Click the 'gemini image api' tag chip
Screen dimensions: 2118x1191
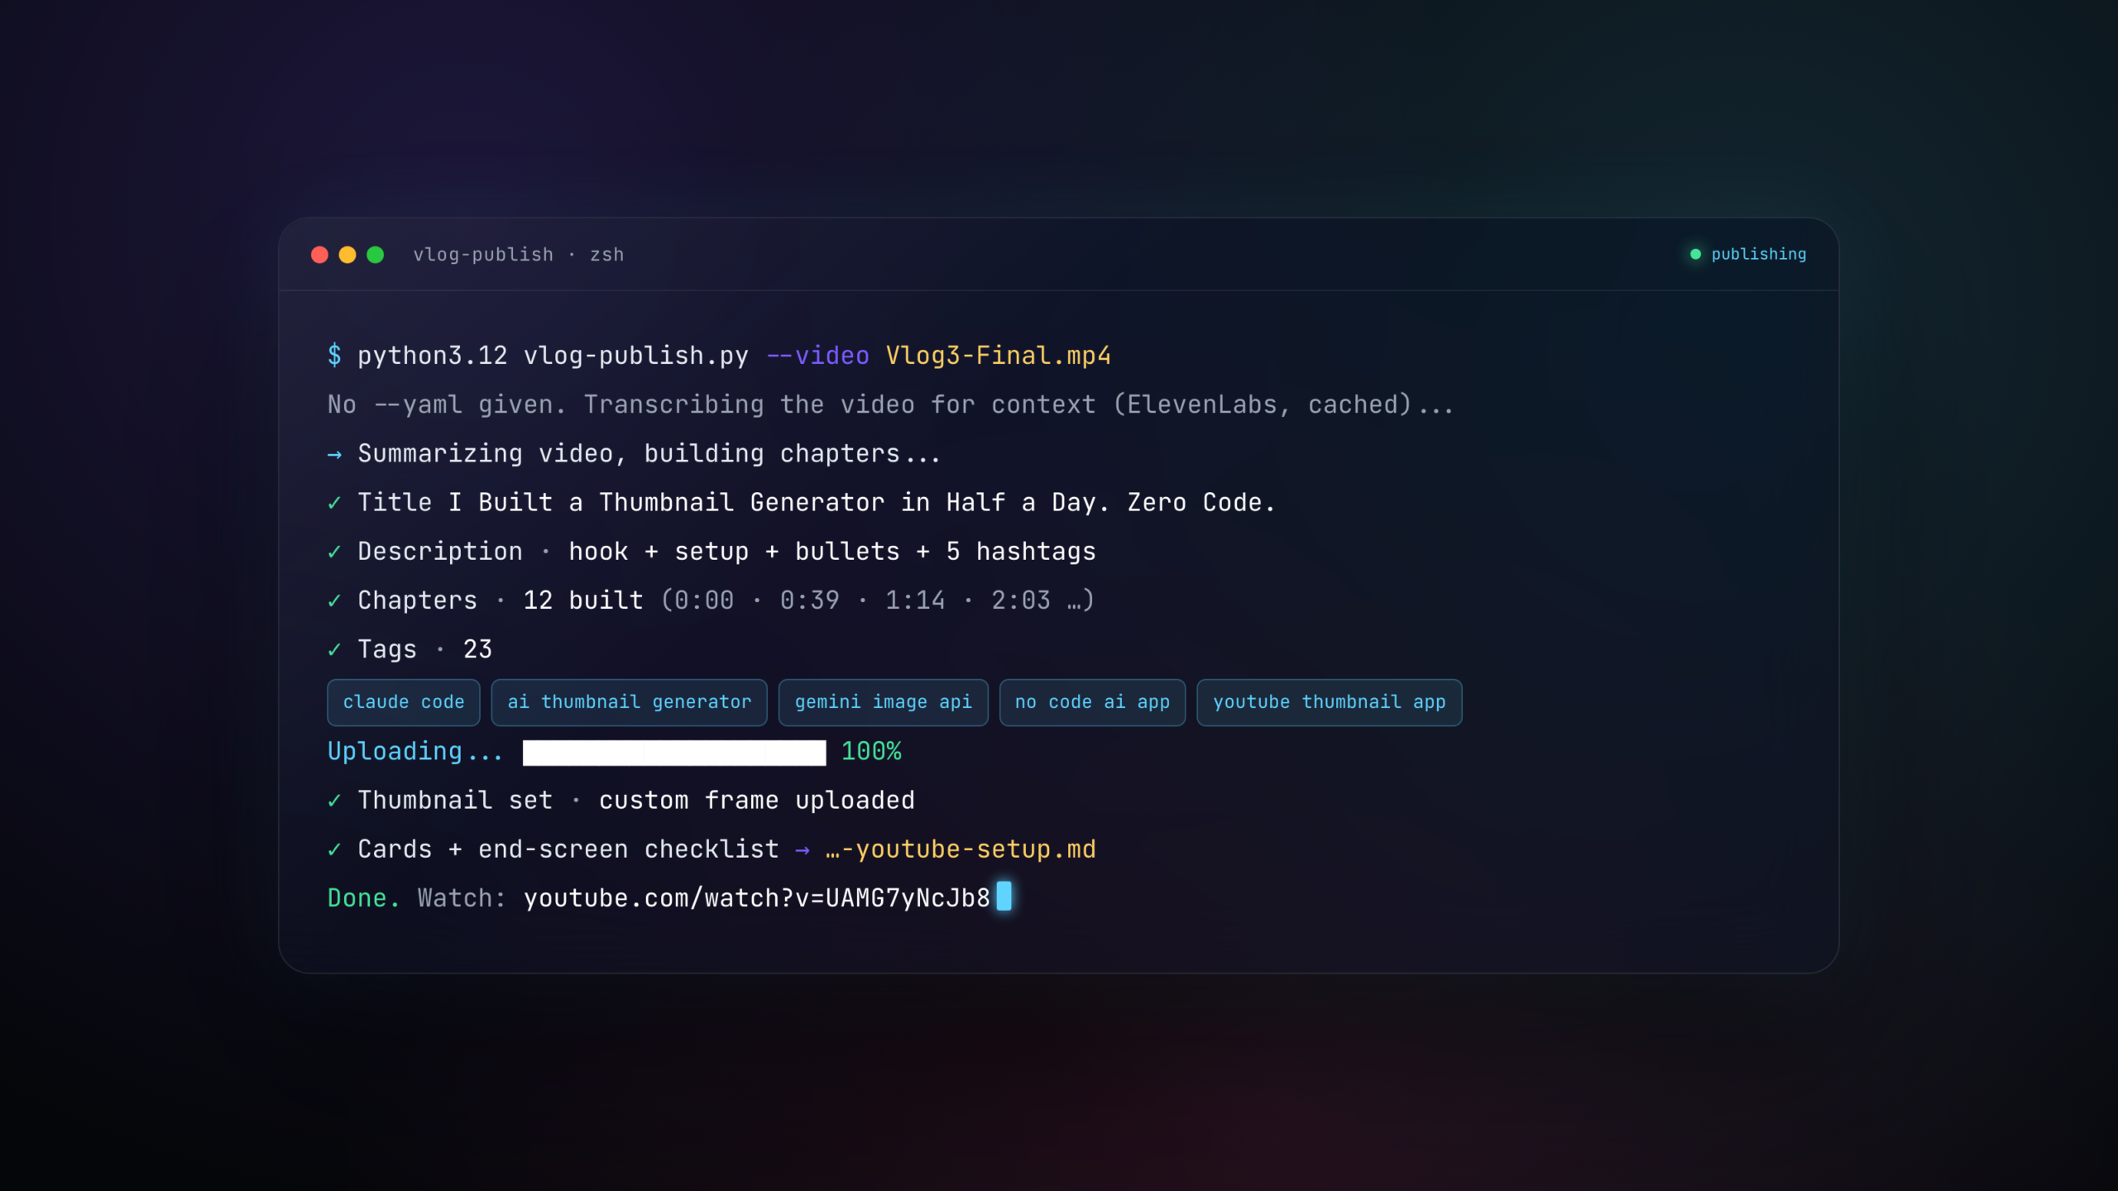pyautogui.click(x=883, y=702)
